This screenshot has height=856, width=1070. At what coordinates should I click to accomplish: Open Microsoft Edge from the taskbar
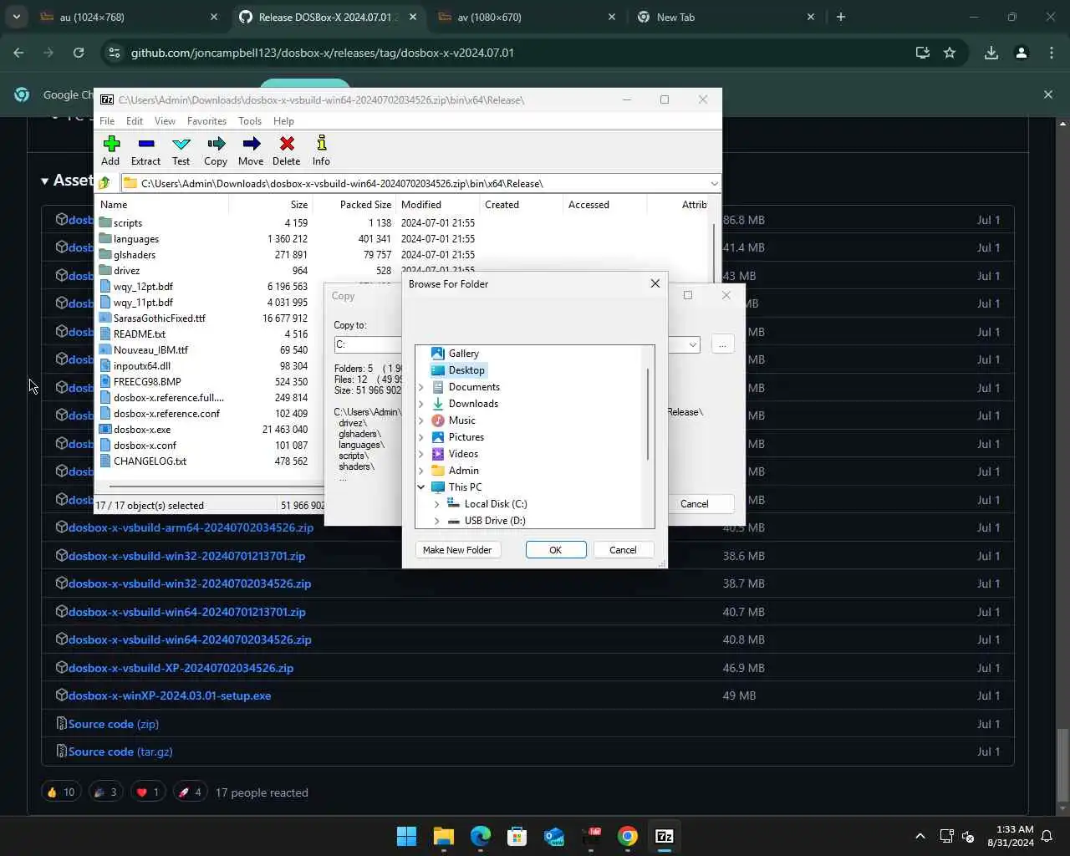(x=480, y=836)
